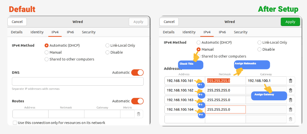Screen dimensions: 307x134
Task: Click the highlighted 255.255.255.0 netmask field
Action: (225, 81)
